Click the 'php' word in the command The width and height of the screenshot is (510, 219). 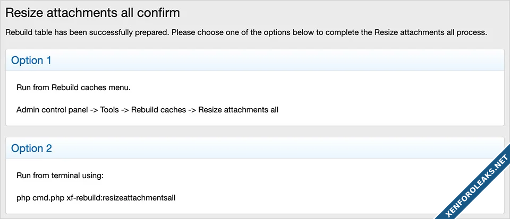23,198
